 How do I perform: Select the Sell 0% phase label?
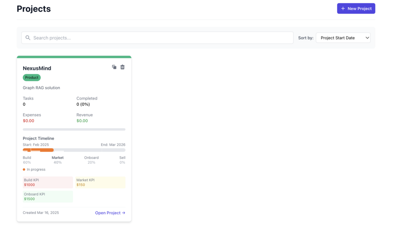[x=122, y=160]
